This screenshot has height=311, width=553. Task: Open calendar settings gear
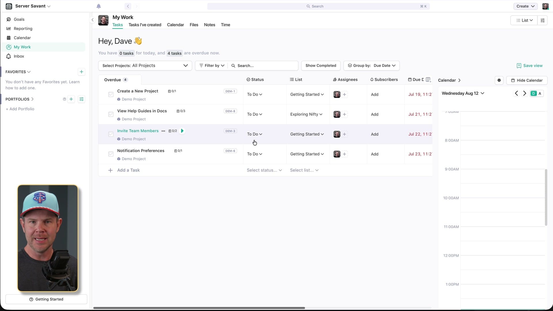pos(499,80)
